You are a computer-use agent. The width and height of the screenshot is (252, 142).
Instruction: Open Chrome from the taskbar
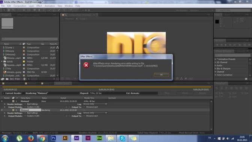(x=42, y=139)
